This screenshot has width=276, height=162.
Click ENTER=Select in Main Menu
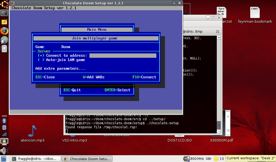pos(117,90)
